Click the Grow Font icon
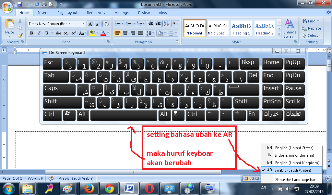Viewport: 332px width, 195px height. (x=90, y=24)
